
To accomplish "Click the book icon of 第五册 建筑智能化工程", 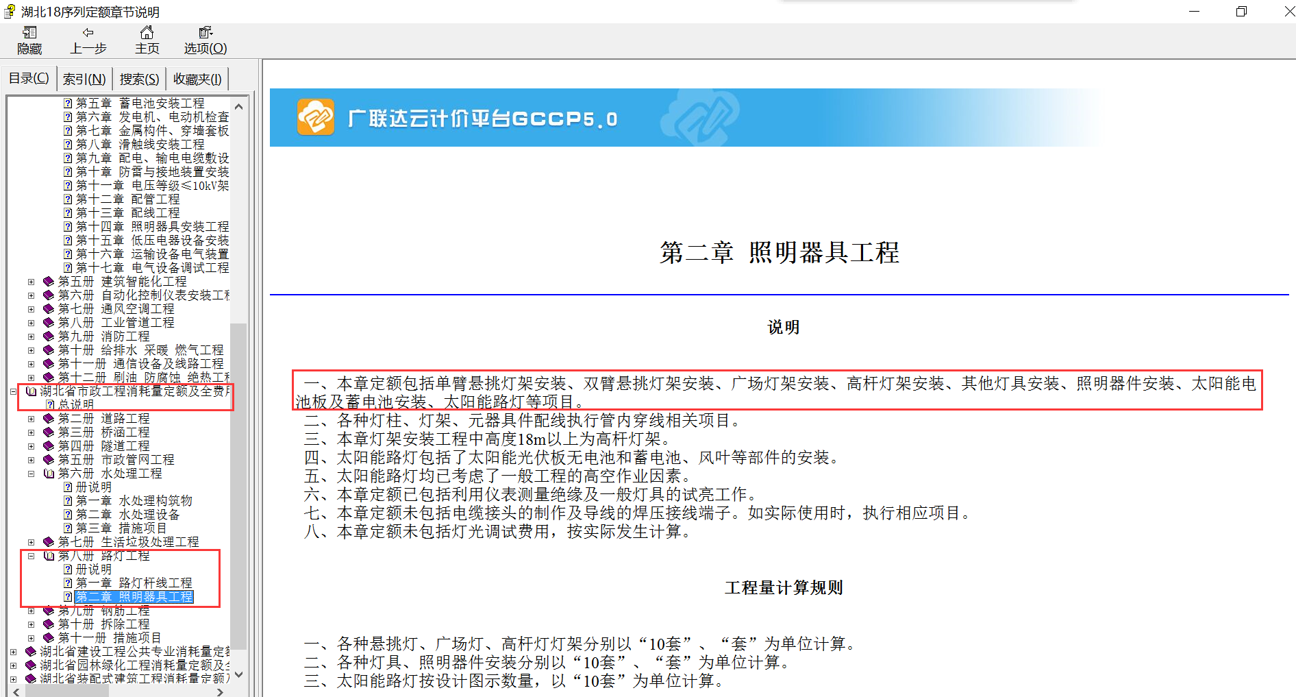I will coord(48,282).
